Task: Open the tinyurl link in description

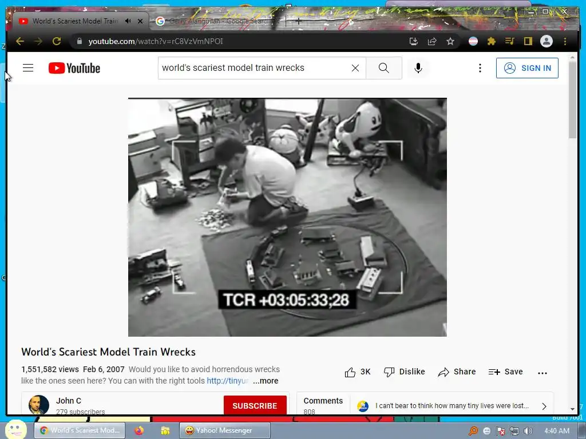Action: (228, 381)
